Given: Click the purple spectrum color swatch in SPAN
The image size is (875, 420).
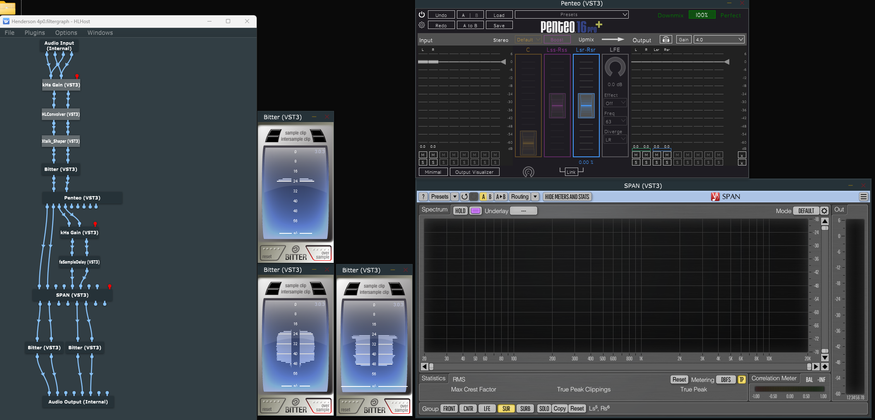Looking at the screenshot, I should pos(476,211).
